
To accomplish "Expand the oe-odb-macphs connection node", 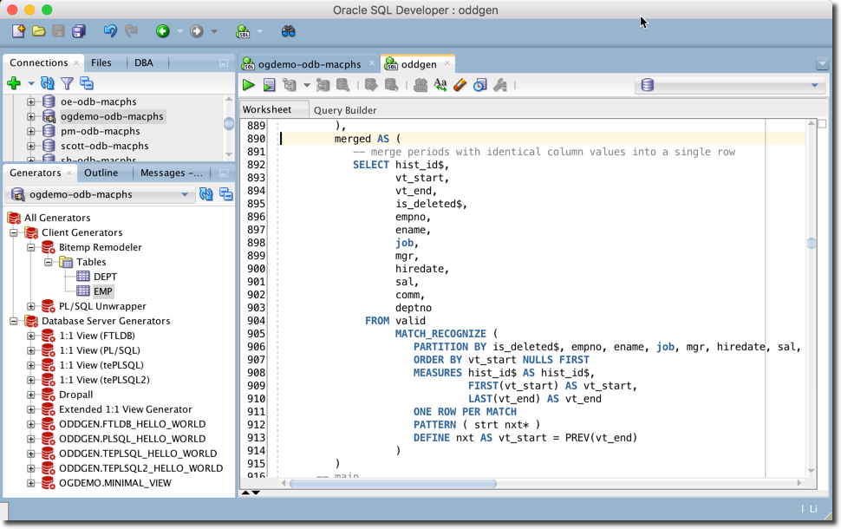I will tap(30, 101).
